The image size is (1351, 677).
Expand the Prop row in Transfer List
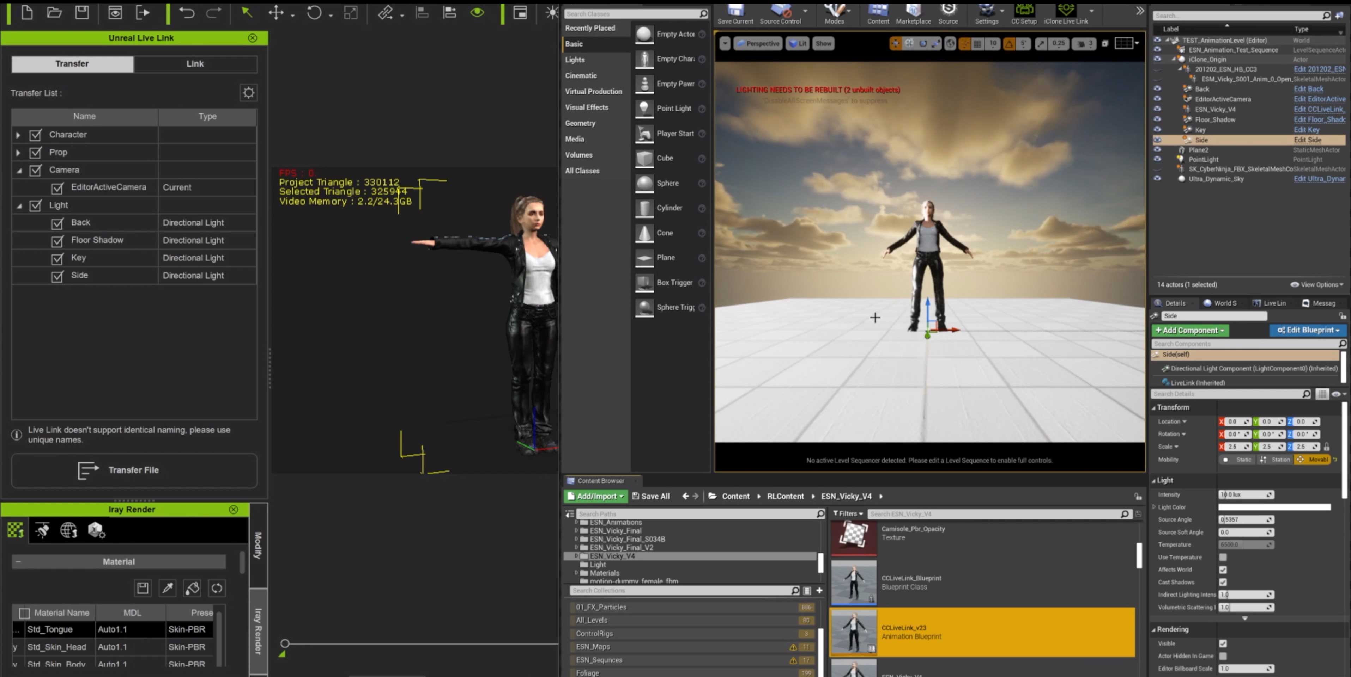tap(18, 153)
